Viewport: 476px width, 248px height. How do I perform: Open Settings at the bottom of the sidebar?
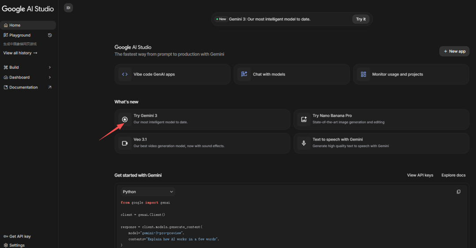(14, 245)
